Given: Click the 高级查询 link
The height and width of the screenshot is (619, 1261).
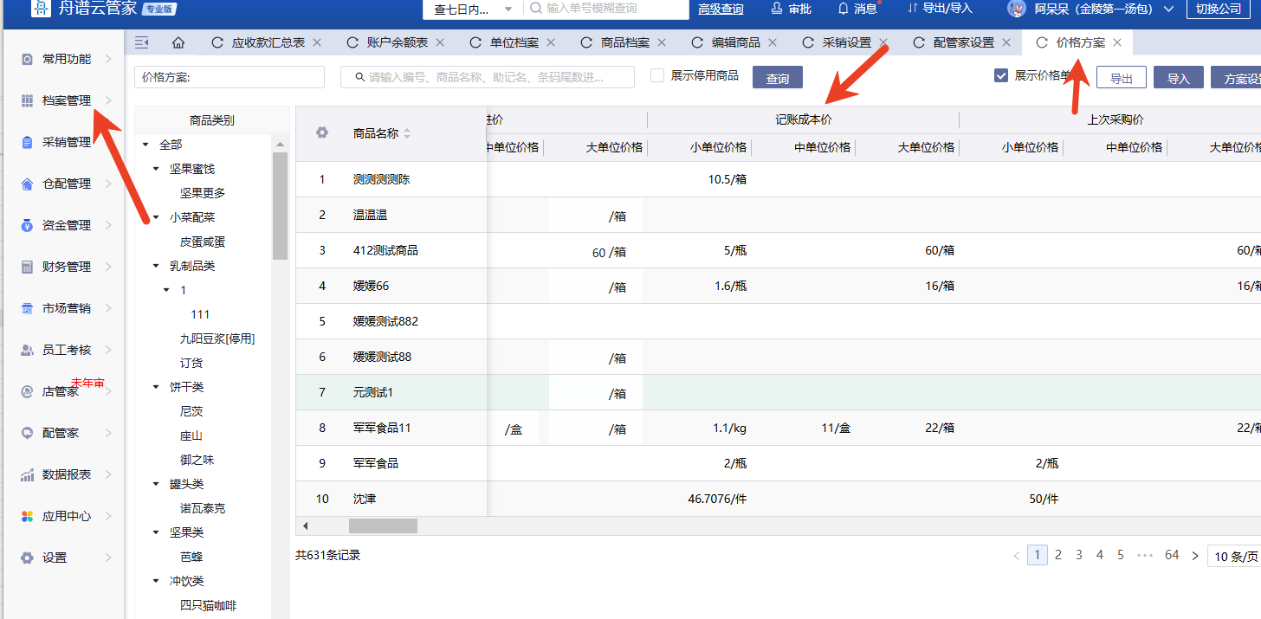Looking at the screenshot, I should (x=721, y=9).
